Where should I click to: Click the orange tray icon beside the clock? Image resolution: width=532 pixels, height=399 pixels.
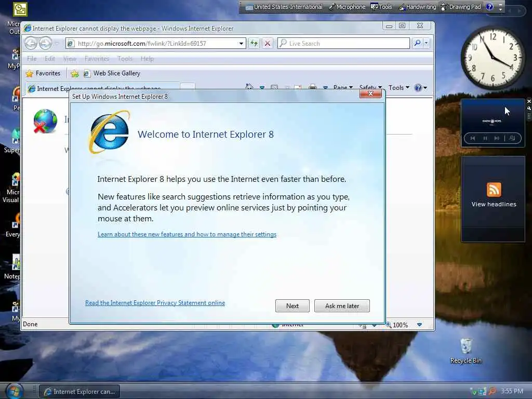492,391
